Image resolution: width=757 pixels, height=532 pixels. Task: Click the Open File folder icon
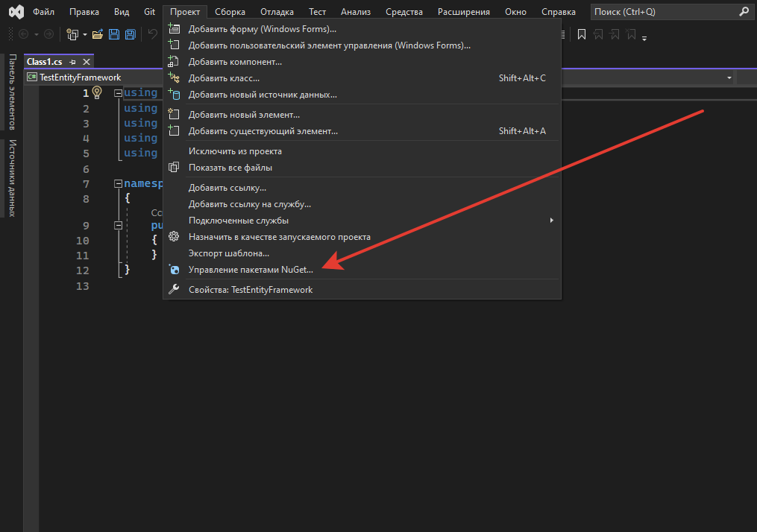97,34
